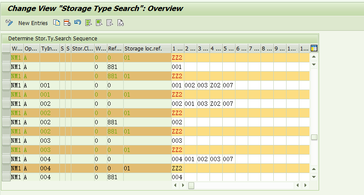Click the Z02 cell in TyIn 001 row

coord(216,85)
